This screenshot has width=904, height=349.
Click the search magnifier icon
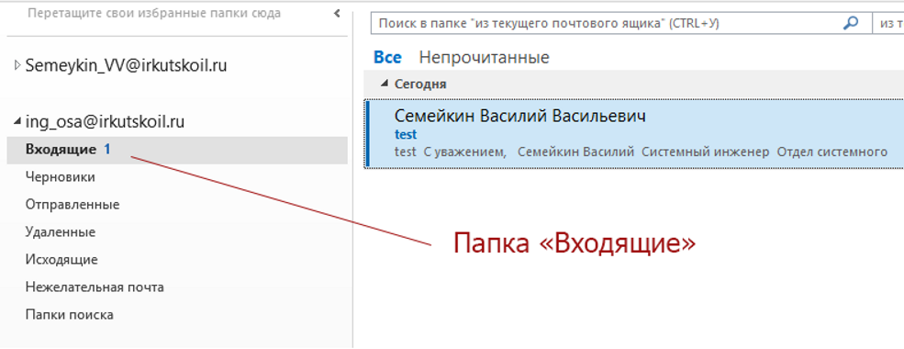(x=851, y=24)
